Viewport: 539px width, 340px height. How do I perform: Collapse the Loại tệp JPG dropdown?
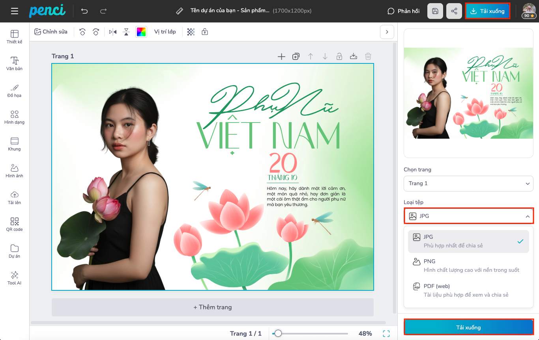click(x=468, y=216)
